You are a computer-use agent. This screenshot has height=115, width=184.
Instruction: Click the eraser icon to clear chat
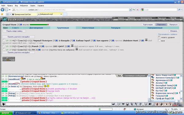(x=119, y=104)
